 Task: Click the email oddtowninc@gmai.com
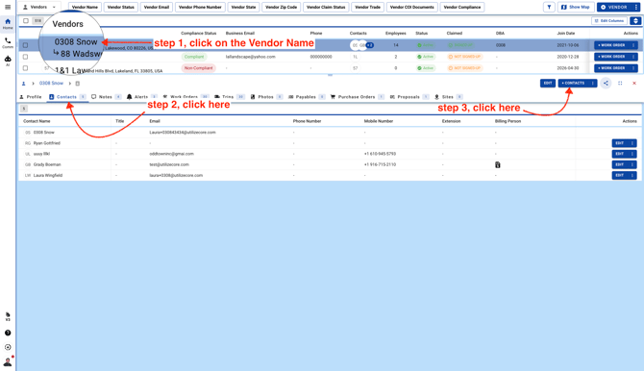point(171,154)
